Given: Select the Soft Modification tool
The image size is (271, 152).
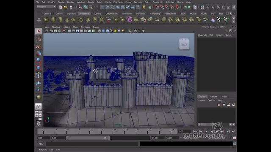Looking at the screenshot, I should pos(39,83).
